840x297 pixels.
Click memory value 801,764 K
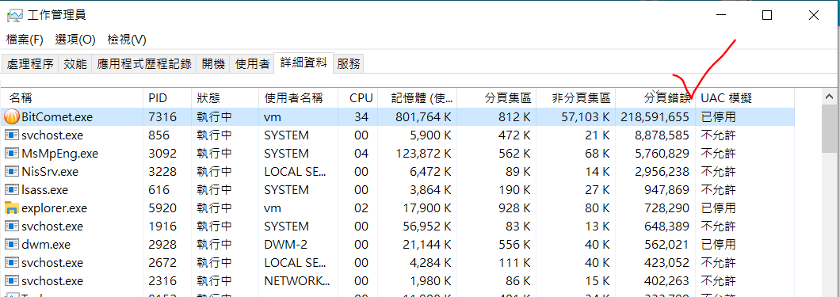tap(424, 116)
